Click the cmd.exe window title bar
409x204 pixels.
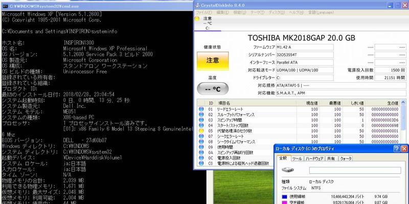click(x=97, y=6)
